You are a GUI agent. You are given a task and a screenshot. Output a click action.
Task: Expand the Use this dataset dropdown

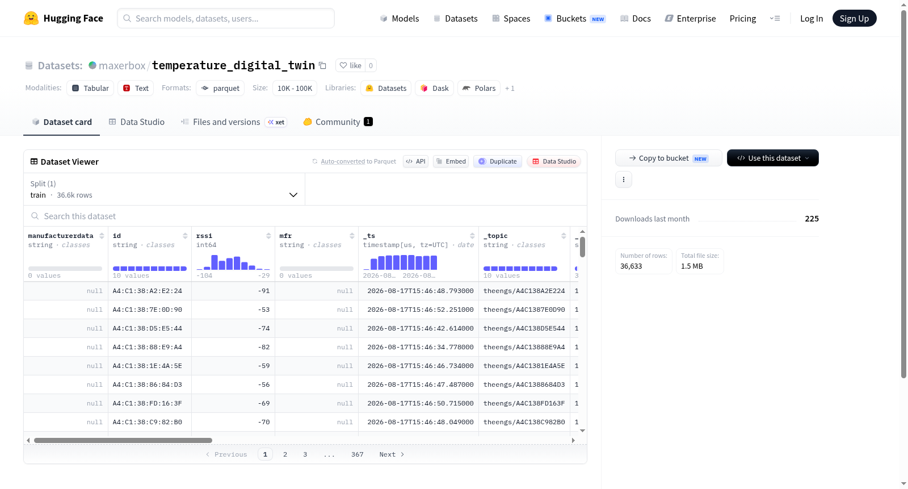pyautogui.click(x=773, y=158)
